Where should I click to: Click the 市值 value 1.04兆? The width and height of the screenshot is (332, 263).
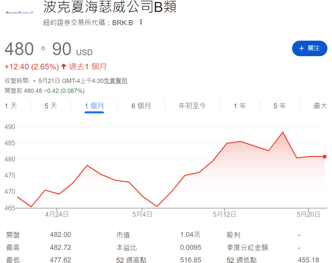(x=190, y=235)
